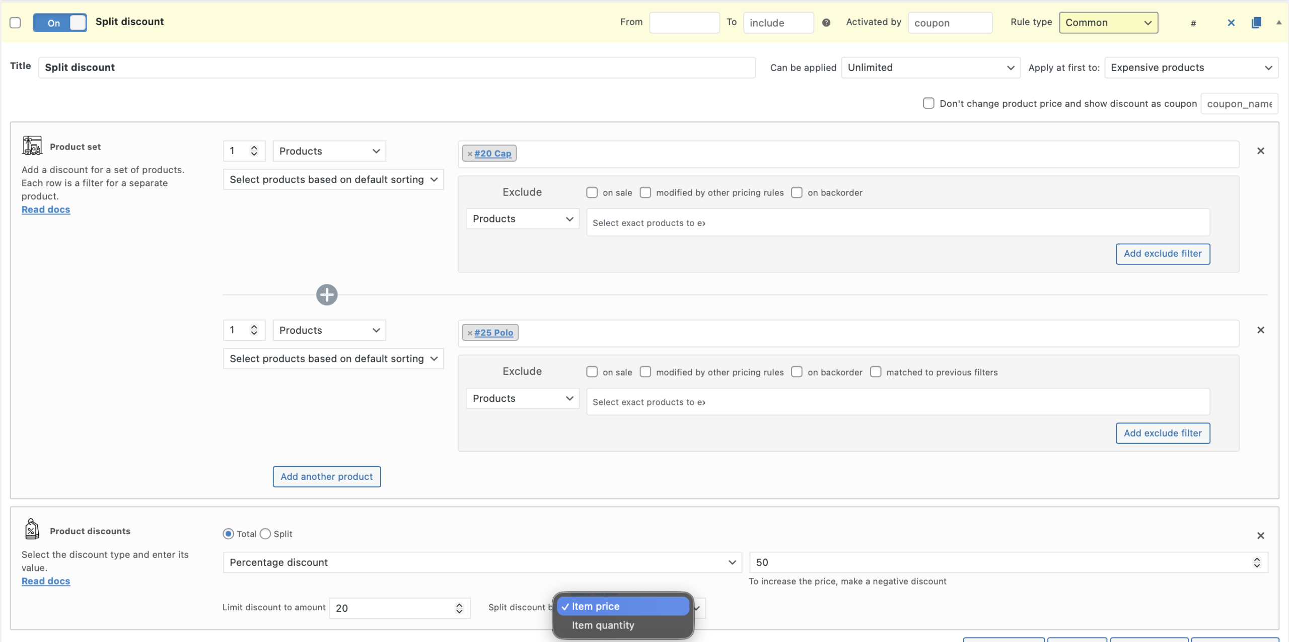
Task: Check the show discount as coupon option
Action: point(928,103)
